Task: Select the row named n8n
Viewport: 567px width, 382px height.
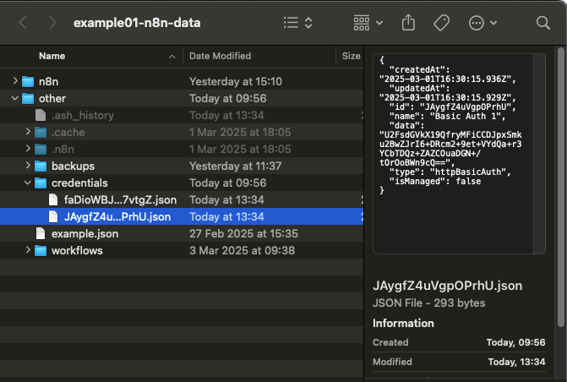Action: coord(182,81)
